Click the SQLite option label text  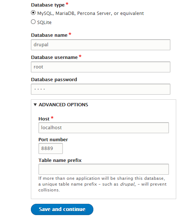pyautogui.click(x=44, y=22)
